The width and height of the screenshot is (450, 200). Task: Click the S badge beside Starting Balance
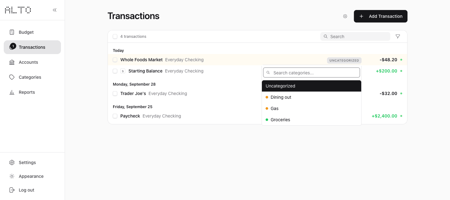point(123,71)
